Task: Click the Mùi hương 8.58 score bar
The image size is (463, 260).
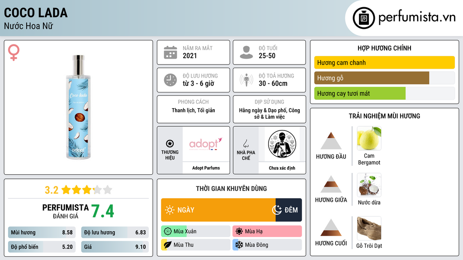Action: (42, 232)
